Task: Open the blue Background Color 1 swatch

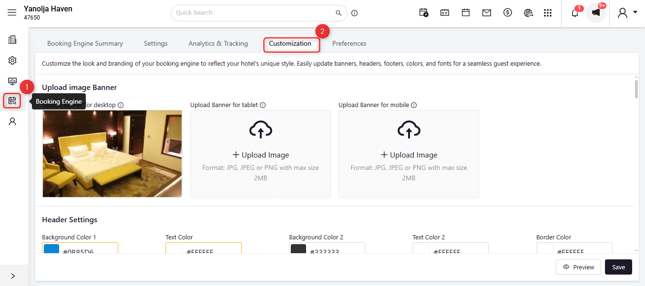Action: point(51,249)
